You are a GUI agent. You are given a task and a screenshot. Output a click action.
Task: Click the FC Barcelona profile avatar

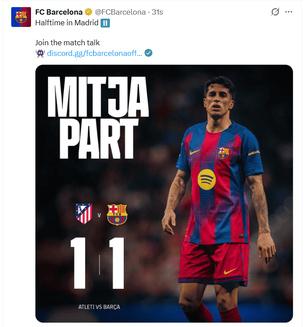[21, 17]
